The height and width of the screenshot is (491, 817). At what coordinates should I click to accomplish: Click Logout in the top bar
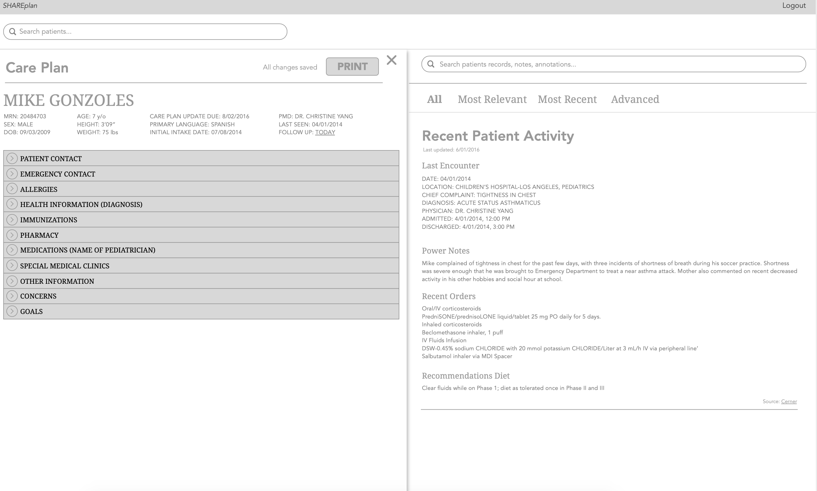pos(794,6)
